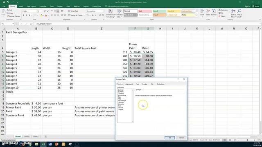
Task: Switch to the Formulas tab
Action: coord(43,7)
